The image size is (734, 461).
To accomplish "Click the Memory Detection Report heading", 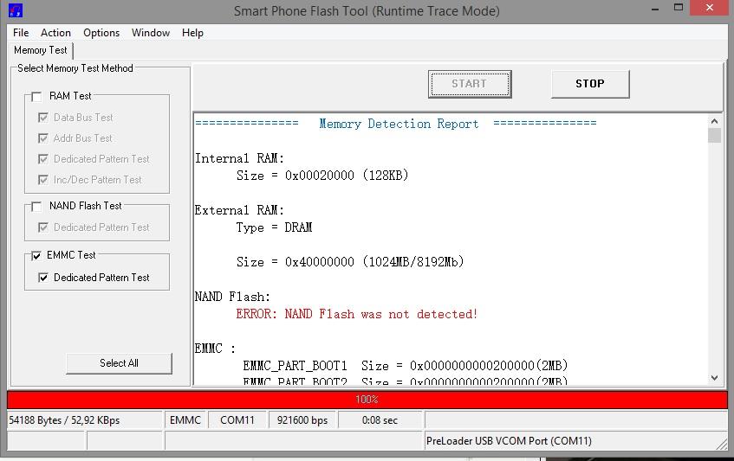I will pyautogui.click(x=399, y=124).
